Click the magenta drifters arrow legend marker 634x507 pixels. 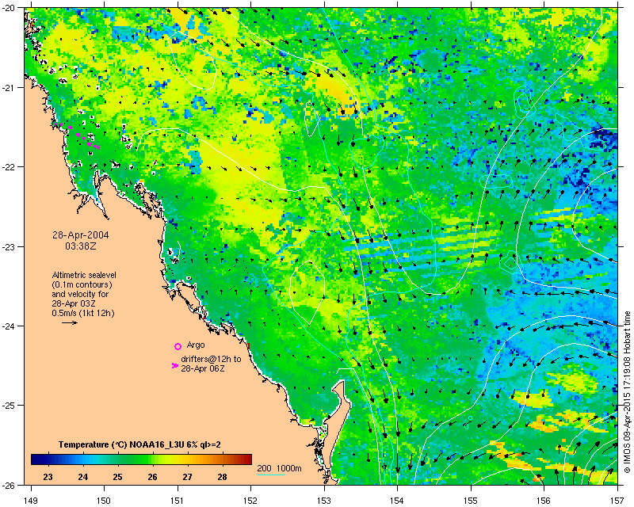pyautogui.click(x=174, y=365)
